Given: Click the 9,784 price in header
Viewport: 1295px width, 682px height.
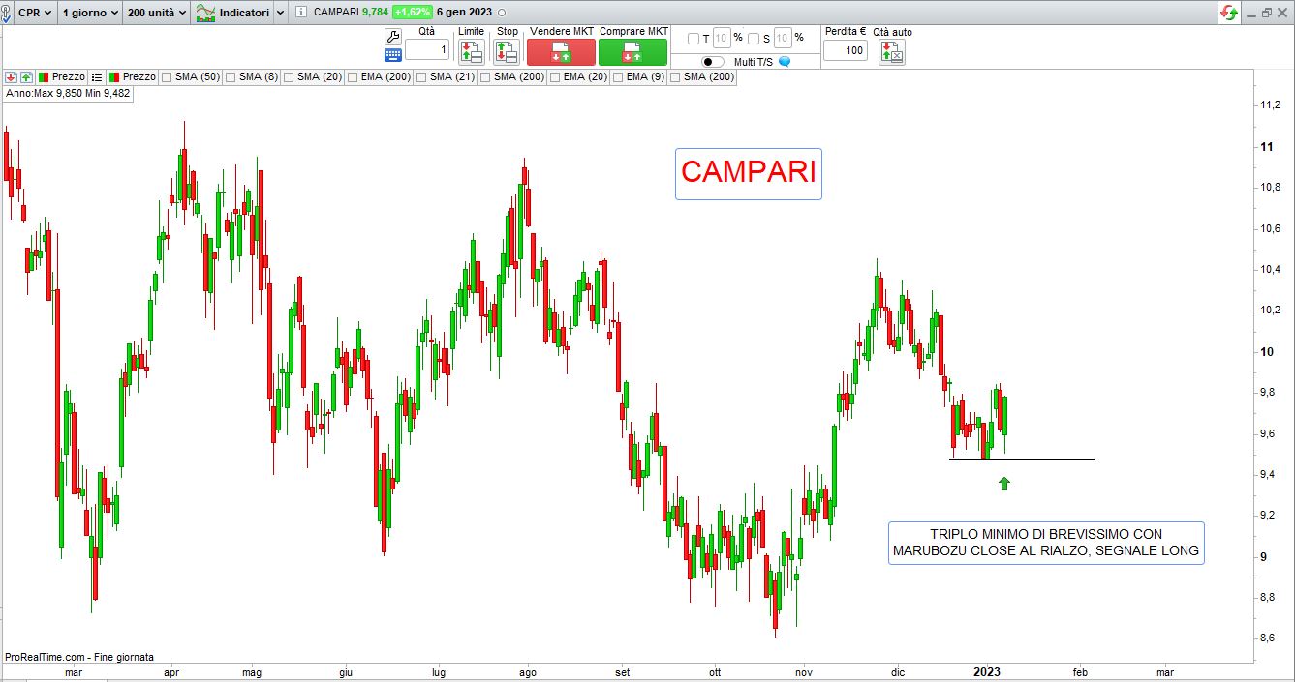Looking at the screenshot, I should (375, 13).
